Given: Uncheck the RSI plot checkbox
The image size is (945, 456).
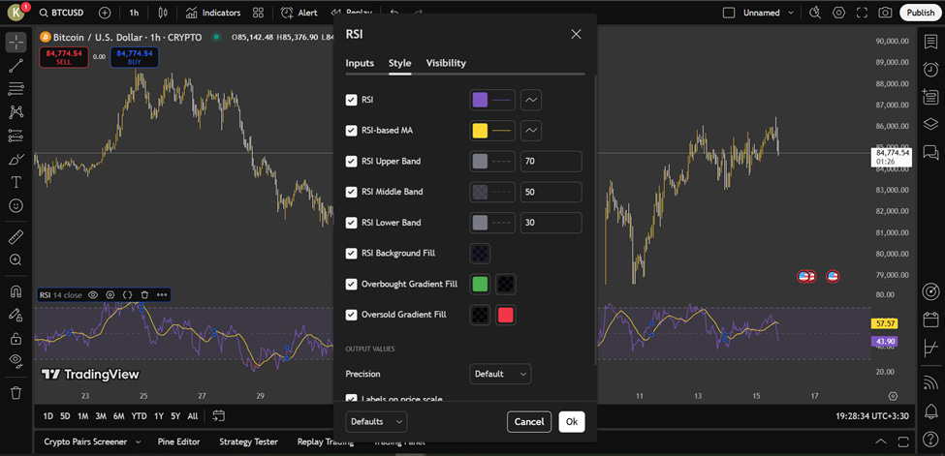Looking at the screenshot, I should tap(352, 100).
